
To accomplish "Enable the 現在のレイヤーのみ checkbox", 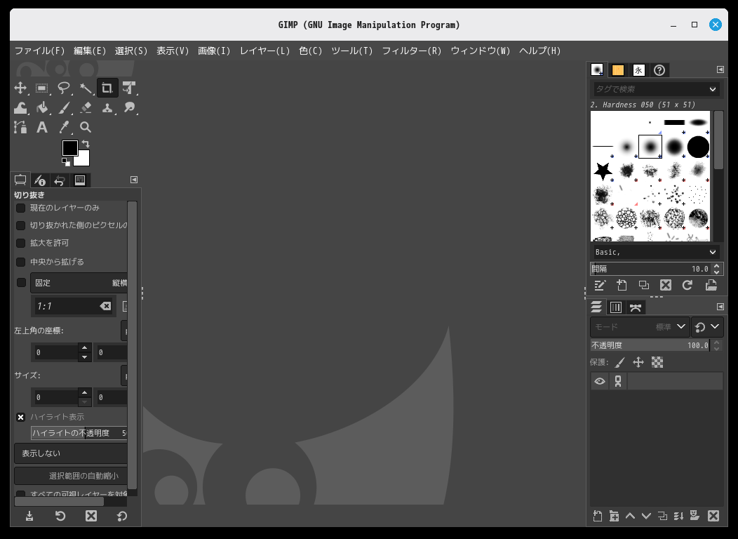I will click(21, 208).
